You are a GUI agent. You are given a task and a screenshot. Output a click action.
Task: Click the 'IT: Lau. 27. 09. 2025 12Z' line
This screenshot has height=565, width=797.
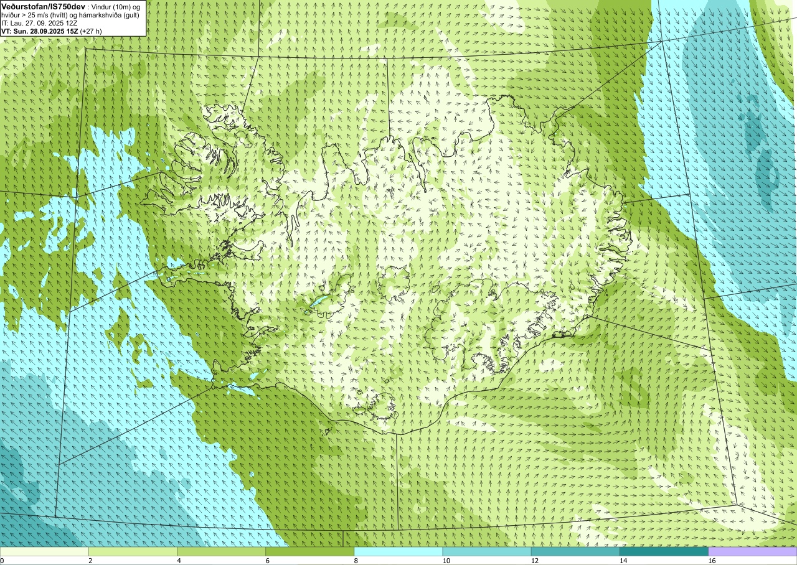click(40, 22)
